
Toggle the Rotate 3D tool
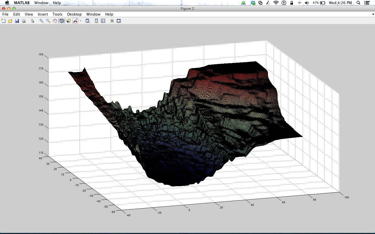[62, 21]
